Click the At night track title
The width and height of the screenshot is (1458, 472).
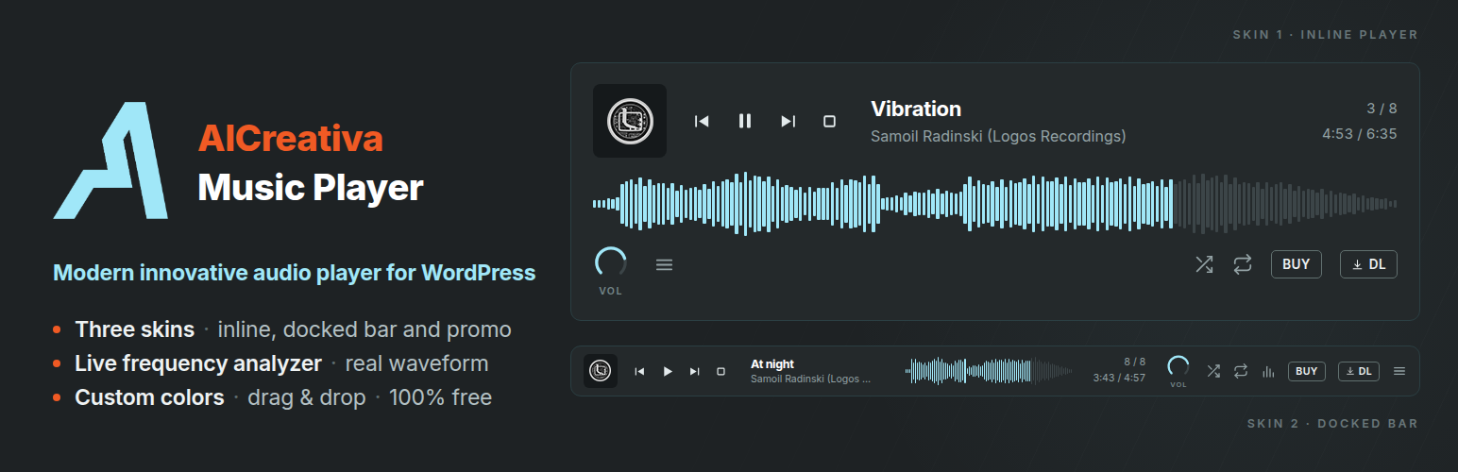[x=772, y=363]
